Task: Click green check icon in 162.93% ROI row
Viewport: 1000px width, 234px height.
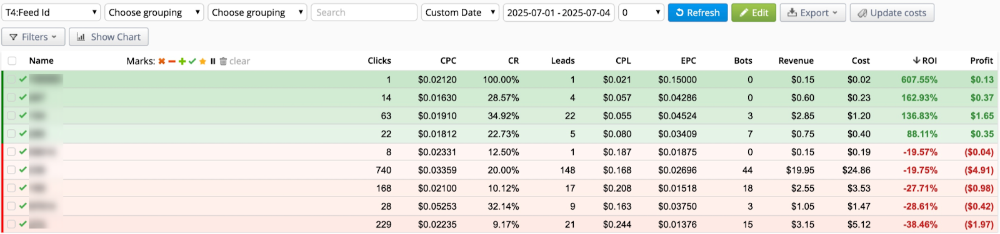Action: (x=23, y=97)
